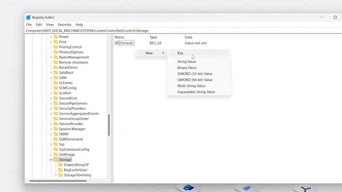Click the ProductOptions folder icon
The width and height of the screenshot is (342, 192).
(56, 52)
